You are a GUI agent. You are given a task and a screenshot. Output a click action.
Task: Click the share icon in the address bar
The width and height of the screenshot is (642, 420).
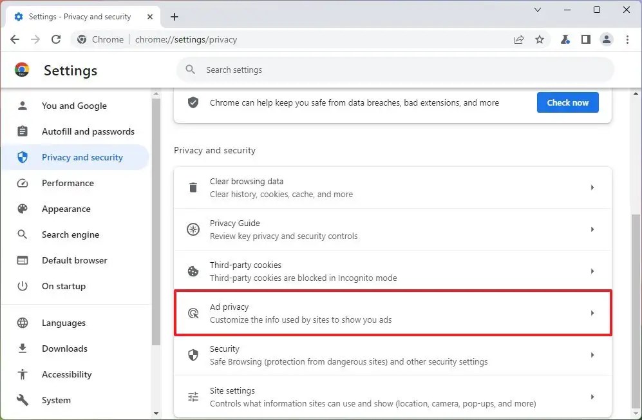519,39
